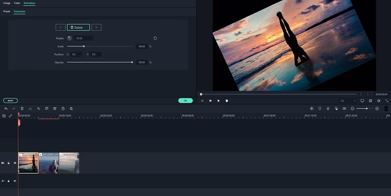Toggle auto ripple link icon
Image resolution: width=391 pixels, height=196 pixels.
click(x=10, y=116)
